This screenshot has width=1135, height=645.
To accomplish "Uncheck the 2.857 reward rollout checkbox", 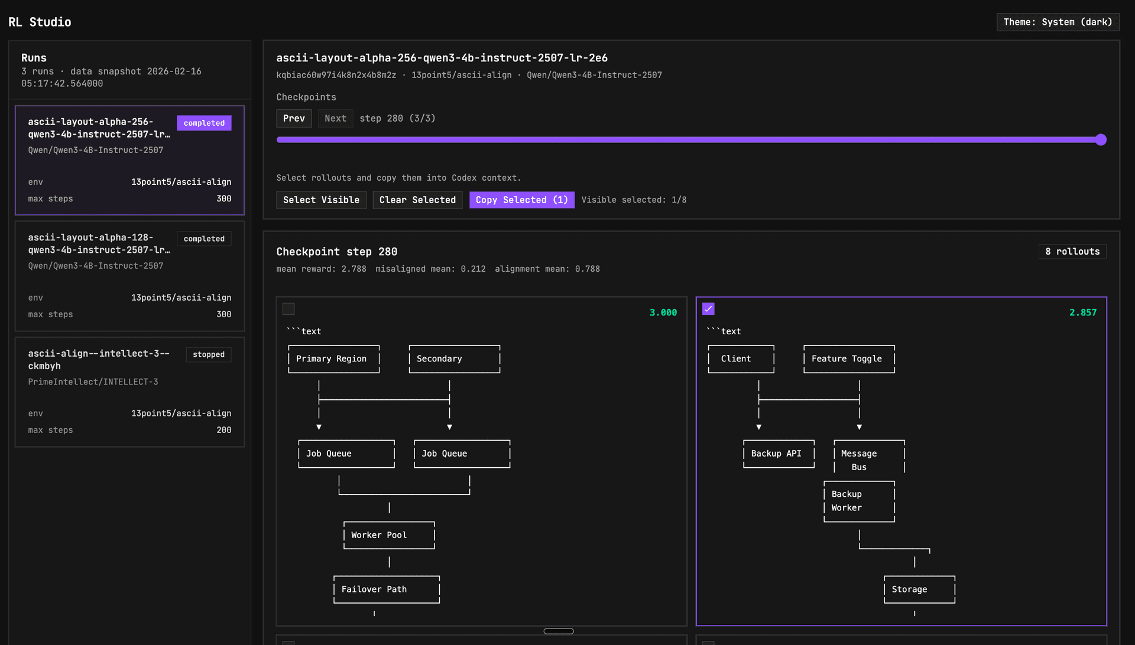I will (x=708, y=309).
